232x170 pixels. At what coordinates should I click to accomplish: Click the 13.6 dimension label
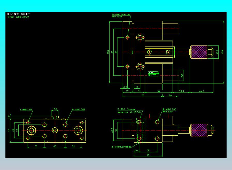pos(55,109)
